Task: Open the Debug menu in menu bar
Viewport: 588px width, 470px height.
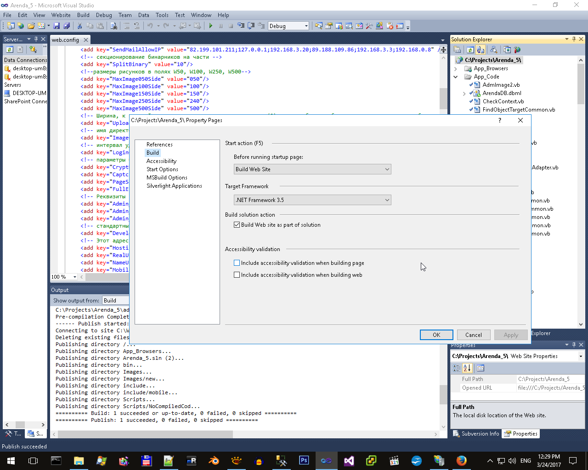Action: [104, 15]
